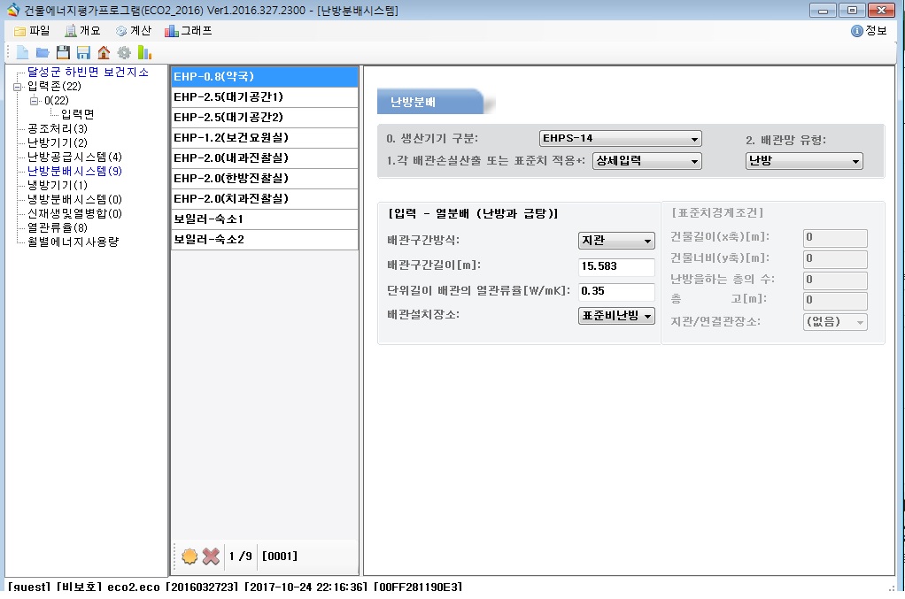This screenshot has height=599, width=905.
Task: Click the bar chart toolbar icon
Action: tap(143, 52)
